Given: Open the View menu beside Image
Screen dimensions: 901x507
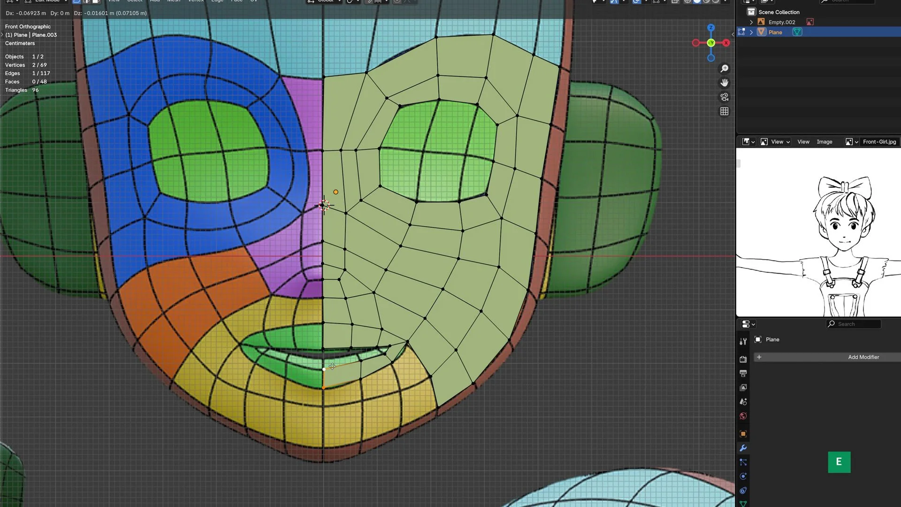Looking at the screenshot, I should click(803, 142).
